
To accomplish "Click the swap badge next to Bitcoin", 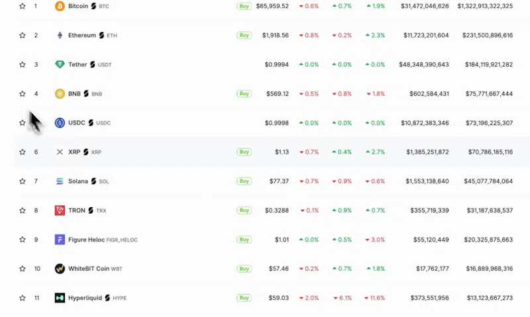I will [93, 6].
